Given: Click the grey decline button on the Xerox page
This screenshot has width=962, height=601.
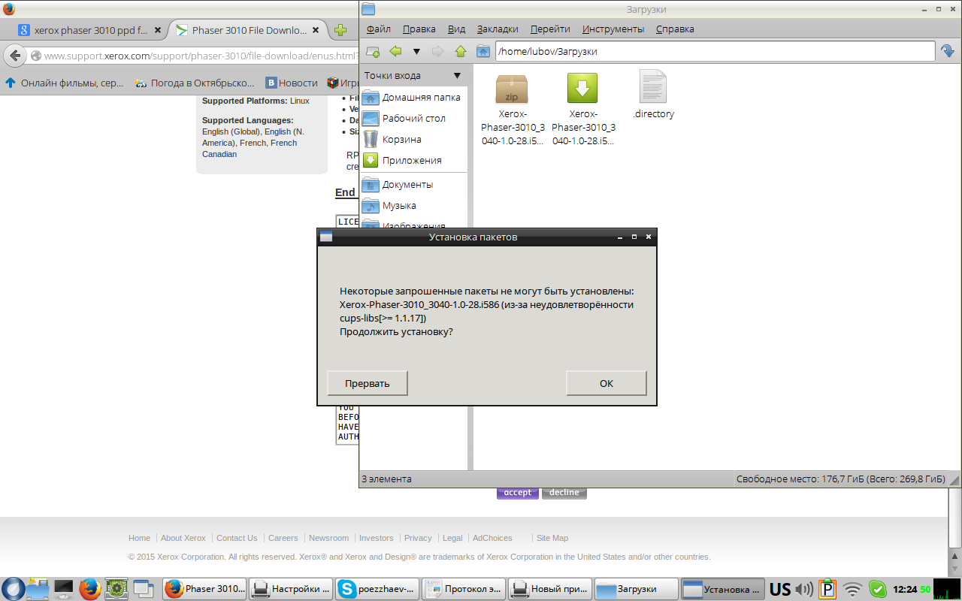Looking at the screenshot, I should (x=564, y=493).
